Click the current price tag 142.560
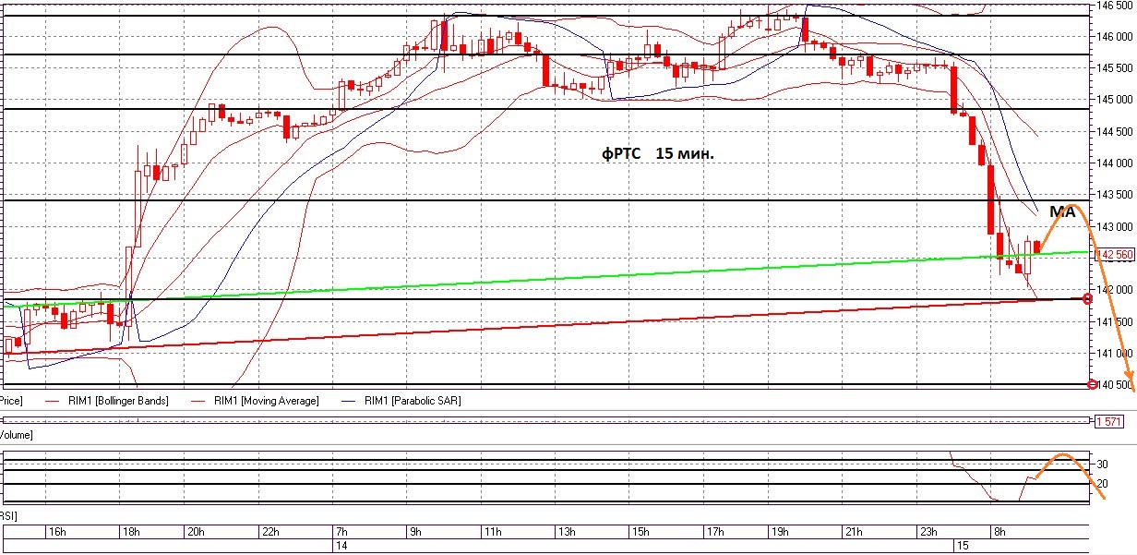Image resolution: width=1137 pixels, height=555 pixels. tap(1115, 254)
